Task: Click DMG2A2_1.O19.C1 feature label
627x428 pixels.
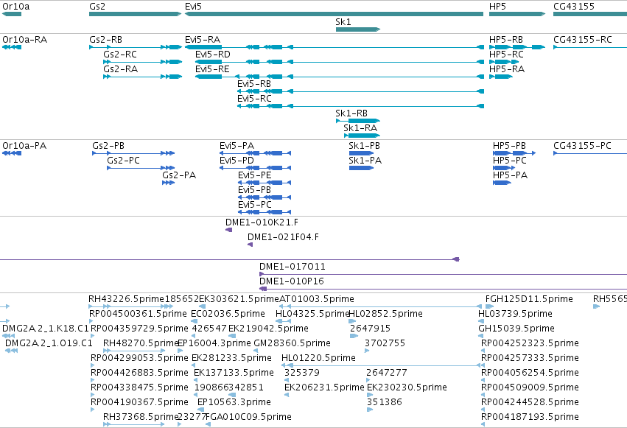Action: [49, 343]
